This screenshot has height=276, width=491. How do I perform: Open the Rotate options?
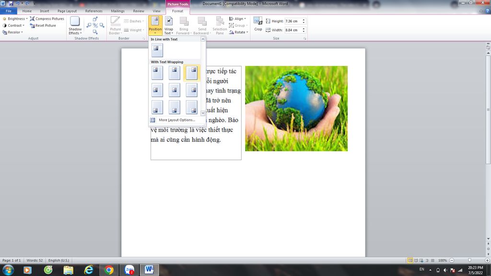point(239,32)
